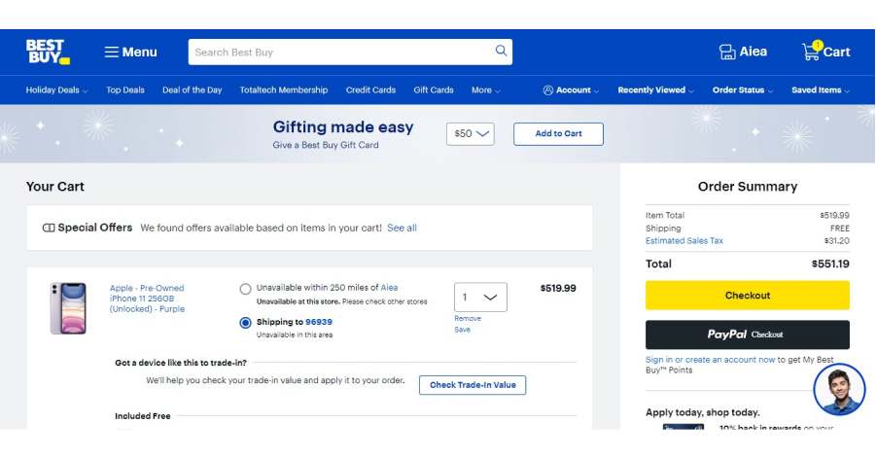876x458 pixels.
Task: Open the hamburger Menu
Action: (x=130, y=52)
